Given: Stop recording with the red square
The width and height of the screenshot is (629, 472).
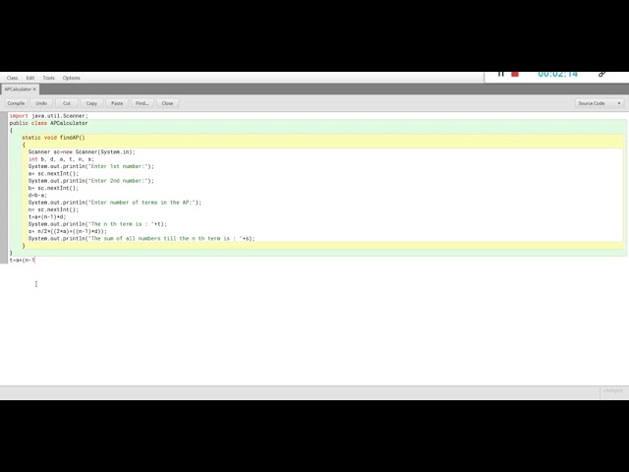Looking at the screenshot, I should [x=515, y=74].
